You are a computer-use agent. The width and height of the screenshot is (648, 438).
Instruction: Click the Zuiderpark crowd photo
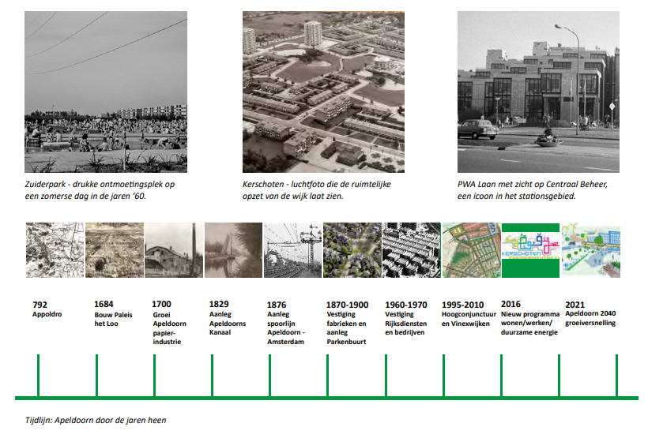click(106, 92)
